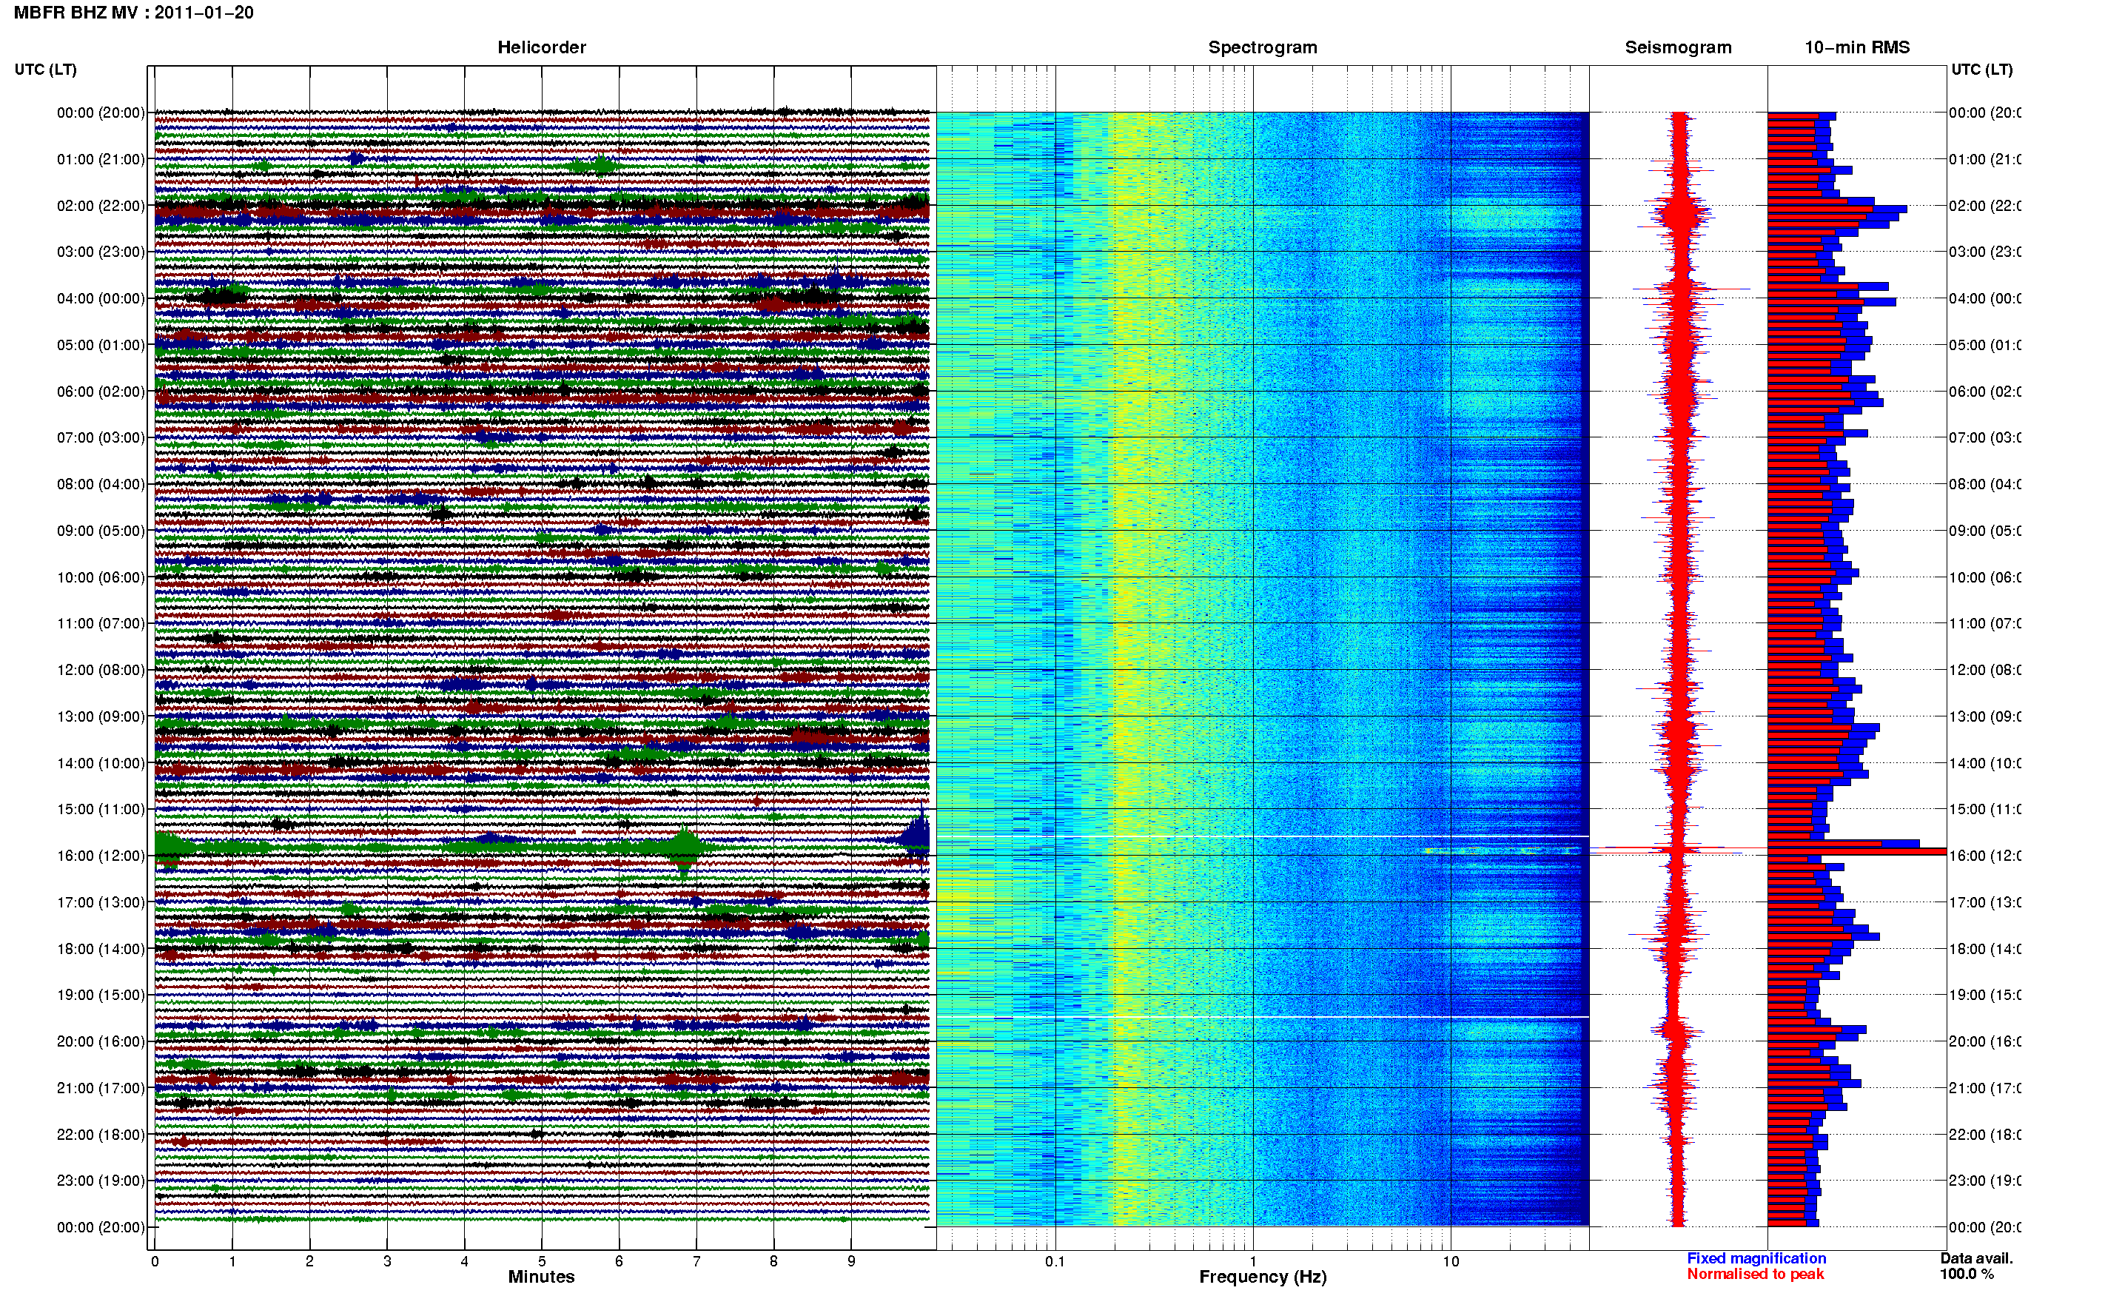The width and height of the screenshot is (2105, 1316).
Task: Click the right 'UTC (LT)' axis label
Action: 1981,69
